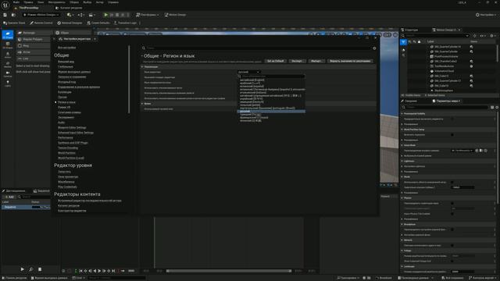Image resolution: width=500 pixels, height=281 pixels.
Task: Toggle visibility icon for SM_QuarterCylinder14
Action: [471, 47]
